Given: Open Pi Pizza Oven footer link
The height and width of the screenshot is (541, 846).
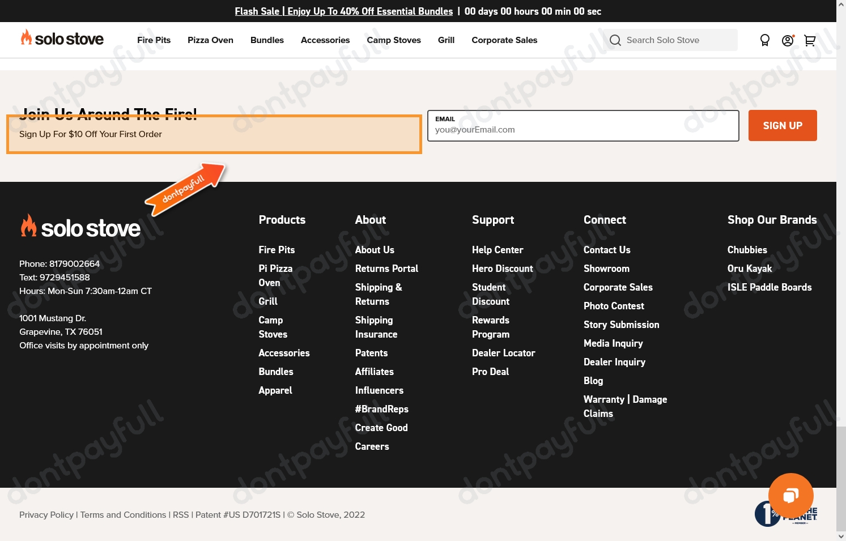Looking at the screenshot, I should [275, 275].
